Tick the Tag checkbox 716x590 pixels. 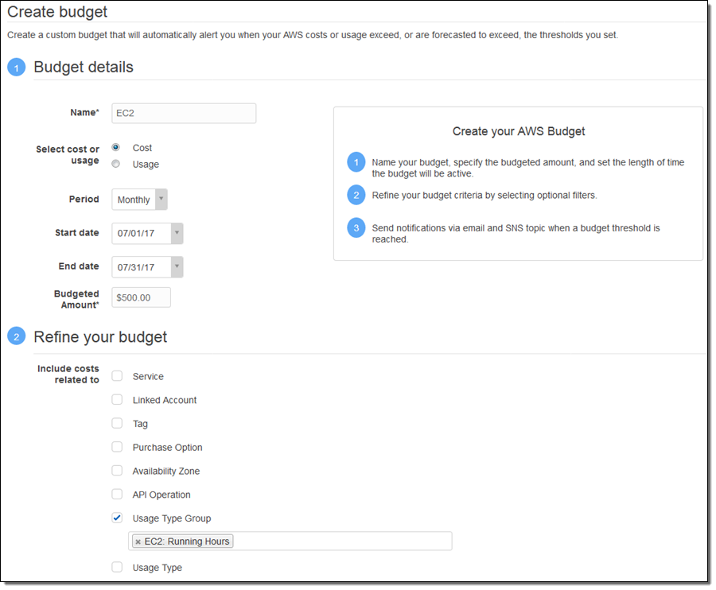pos(117,424)
